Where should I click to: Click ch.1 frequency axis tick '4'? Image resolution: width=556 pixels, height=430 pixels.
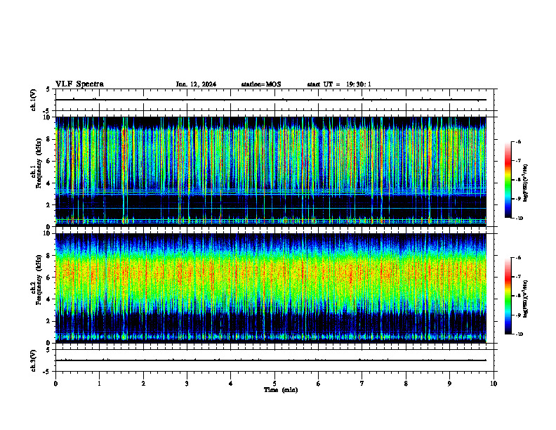[x=48, y=183]
